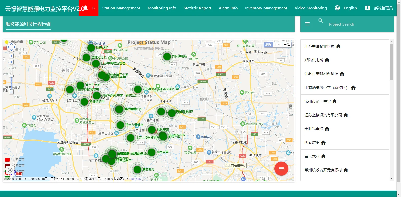Click the home icon next to 郑陆供电所
This screenshot has height=197, width=401.
click(327, 60)
